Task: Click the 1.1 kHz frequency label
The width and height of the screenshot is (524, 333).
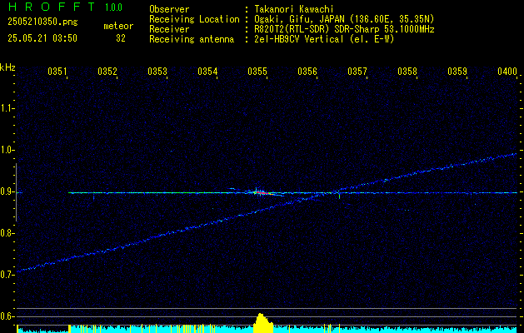Action: [x=7, y=108]
